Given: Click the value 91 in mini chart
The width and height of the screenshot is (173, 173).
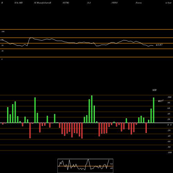Looking at the screenshot, I should pos(111,164).
